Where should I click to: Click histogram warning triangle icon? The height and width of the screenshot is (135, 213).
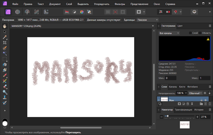[208, 39]
